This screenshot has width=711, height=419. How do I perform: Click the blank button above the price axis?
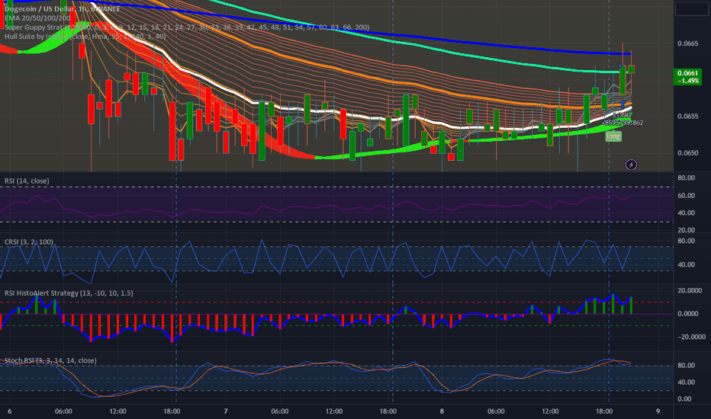[691, 8]
